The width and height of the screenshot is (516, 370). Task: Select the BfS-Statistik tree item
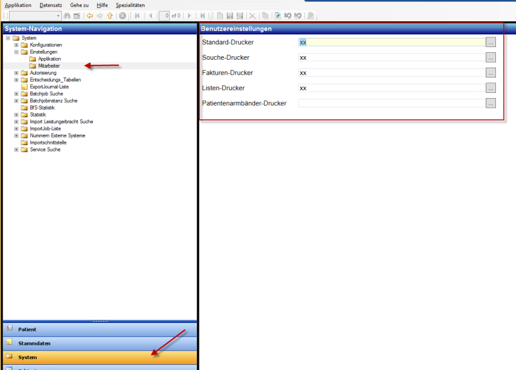42,108
